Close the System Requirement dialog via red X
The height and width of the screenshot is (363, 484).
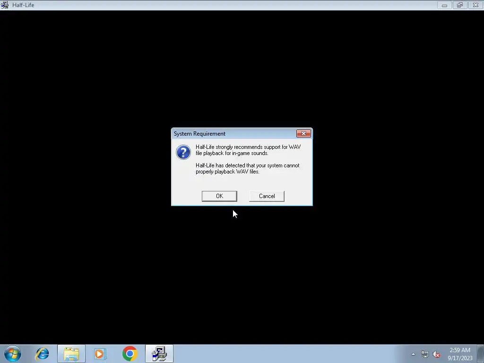tap(303, 133)
